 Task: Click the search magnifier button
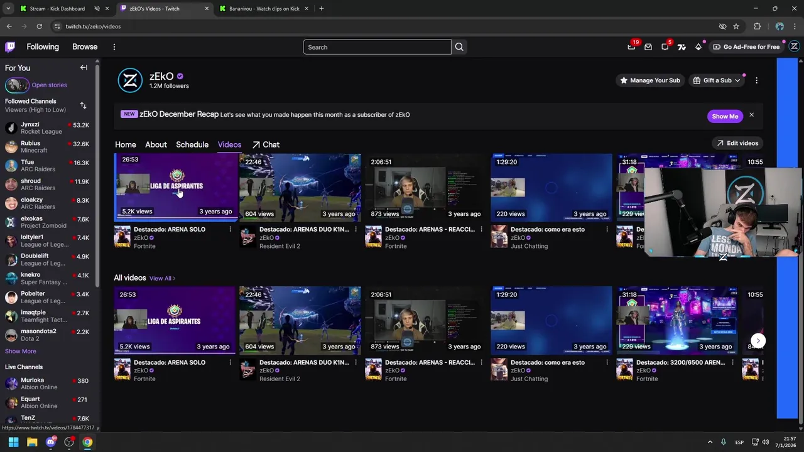click(459, 47)
